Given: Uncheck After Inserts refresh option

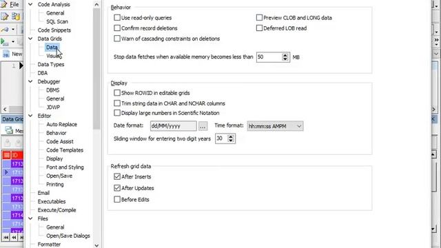Looking at the screenshot, I should 117,176.
